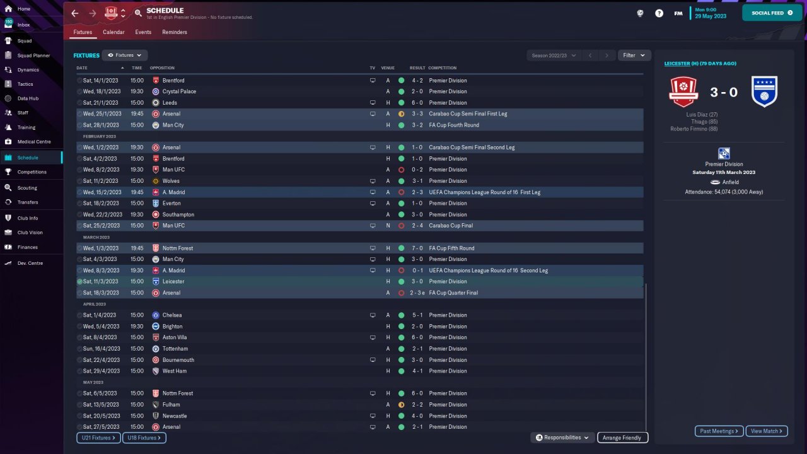Open the help question mark icon
Viewport: 807px width, 454px height.
[x=659, y=13]
